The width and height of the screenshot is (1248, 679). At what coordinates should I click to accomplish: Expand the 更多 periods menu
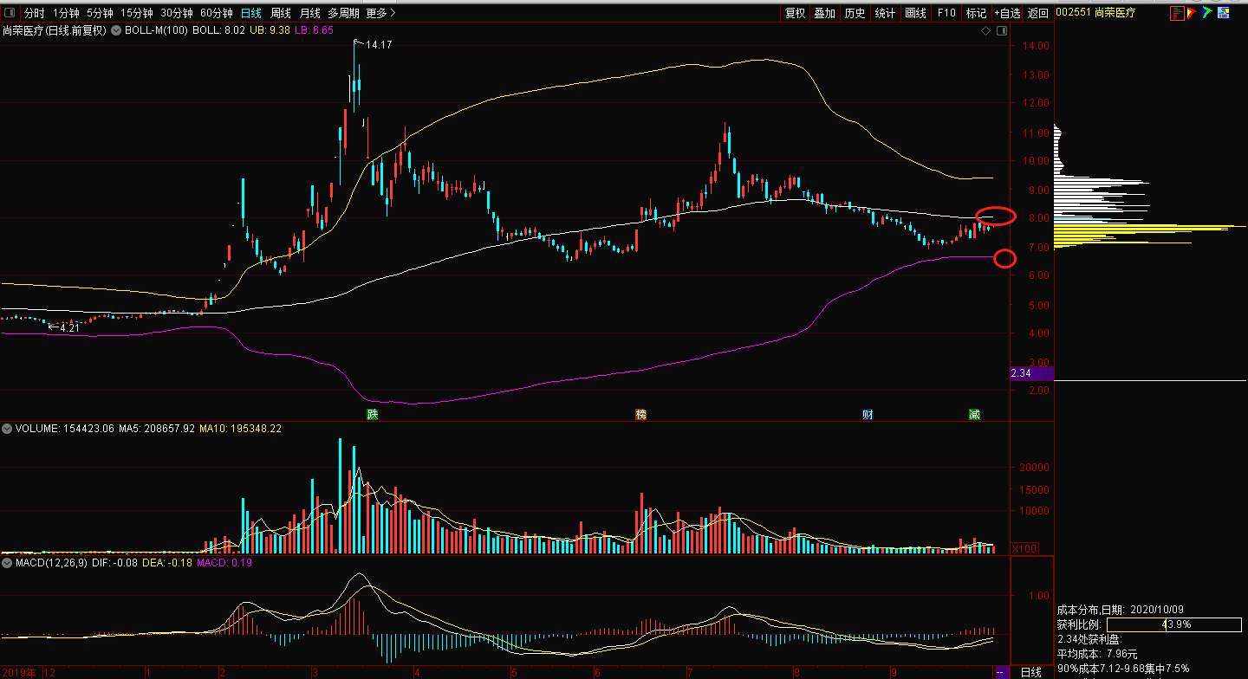(x=380, y=13)
